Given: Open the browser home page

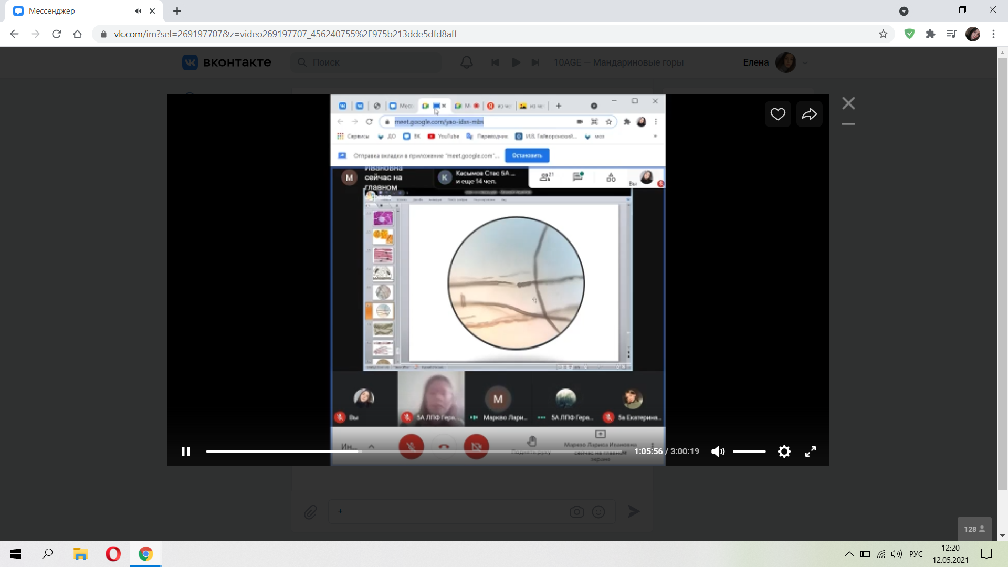Looking at the screenshot, I should point(78,34).
